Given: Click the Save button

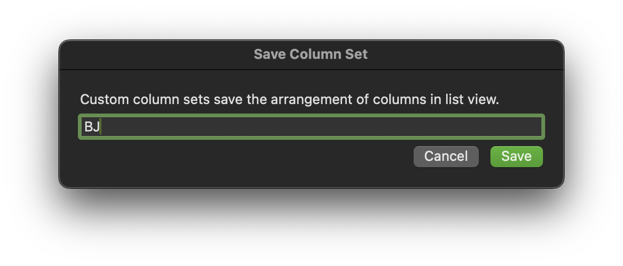Looking at the screenshot, I should 516,157.
